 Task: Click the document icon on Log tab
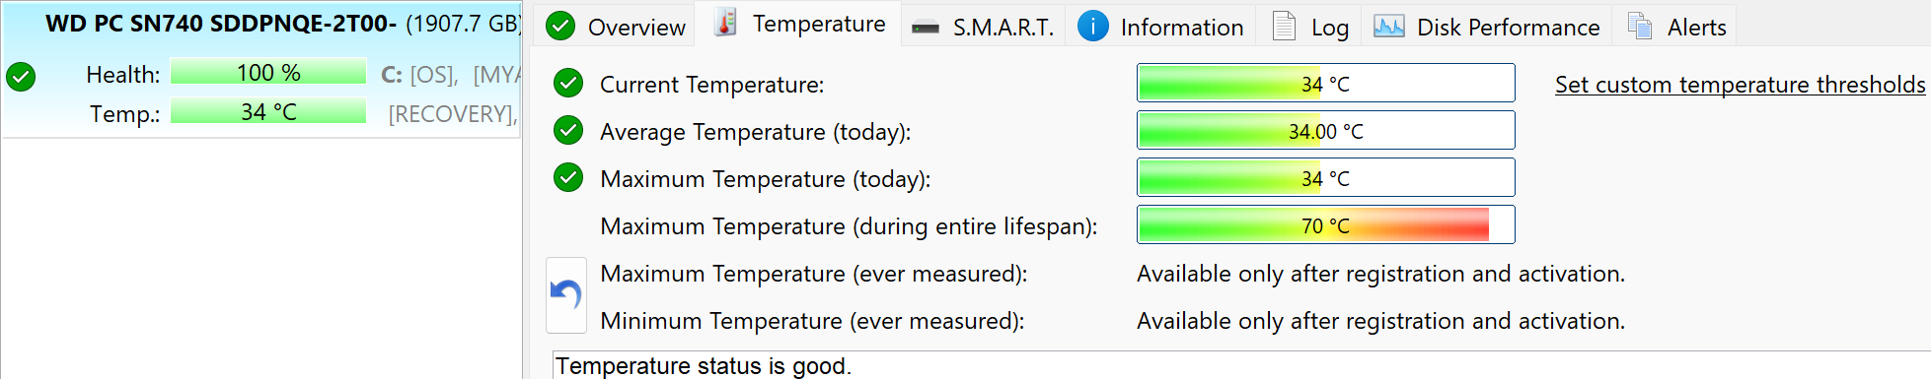click(1284, 26)
